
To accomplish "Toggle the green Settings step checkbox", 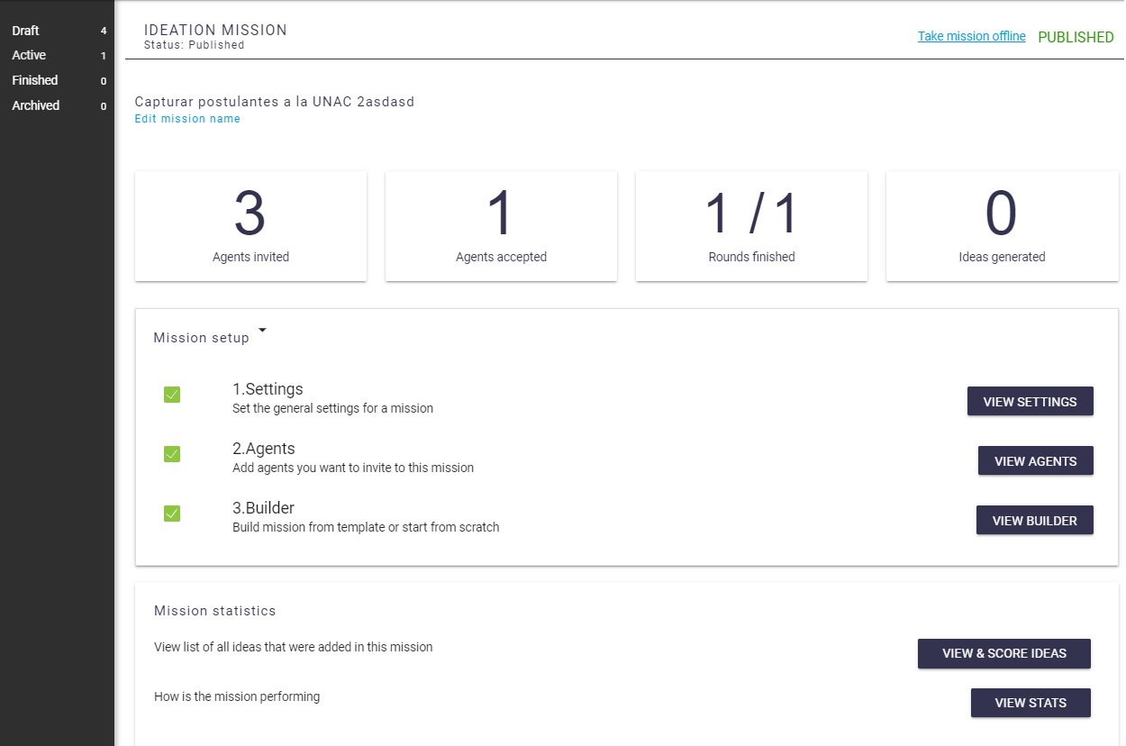I will point(172,395).
